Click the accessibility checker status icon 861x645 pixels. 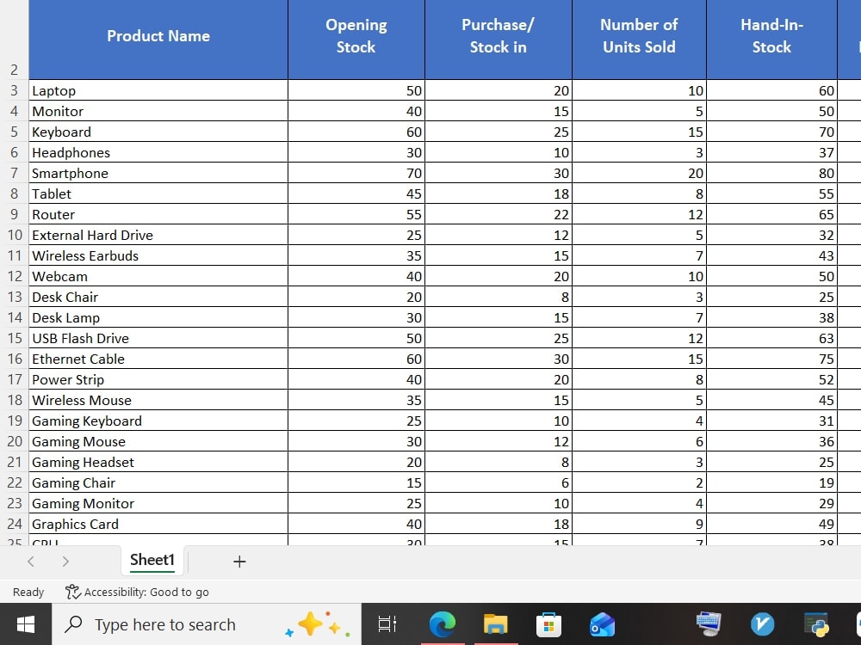click(72, 592)
